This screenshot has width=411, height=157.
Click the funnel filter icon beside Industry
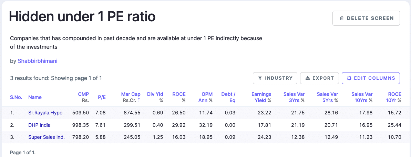260,78
